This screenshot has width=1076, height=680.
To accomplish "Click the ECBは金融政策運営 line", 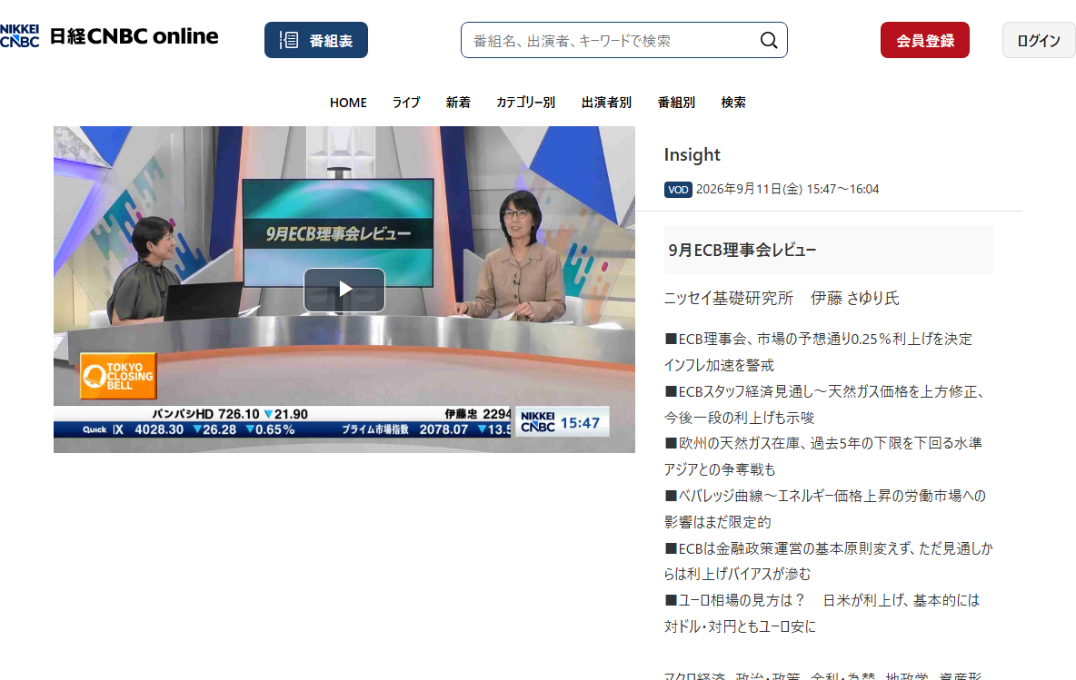I will pos(828,548).
